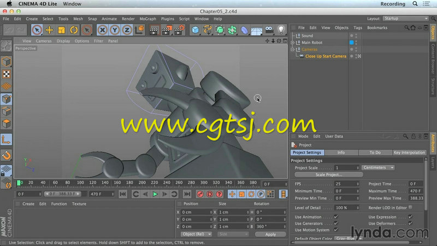Open the spline pen tools
This screenshot has height=246, width=437.
coord(208,30)
